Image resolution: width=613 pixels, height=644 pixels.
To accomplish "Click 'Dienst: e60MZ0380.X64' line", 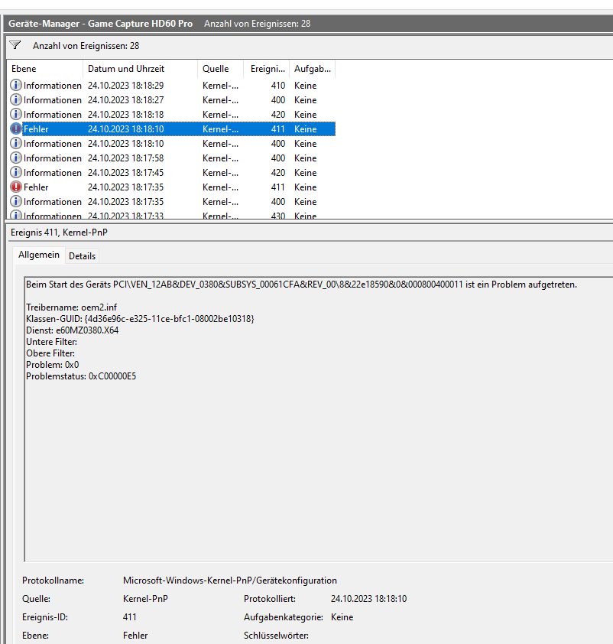I will [x=72, y=330].
